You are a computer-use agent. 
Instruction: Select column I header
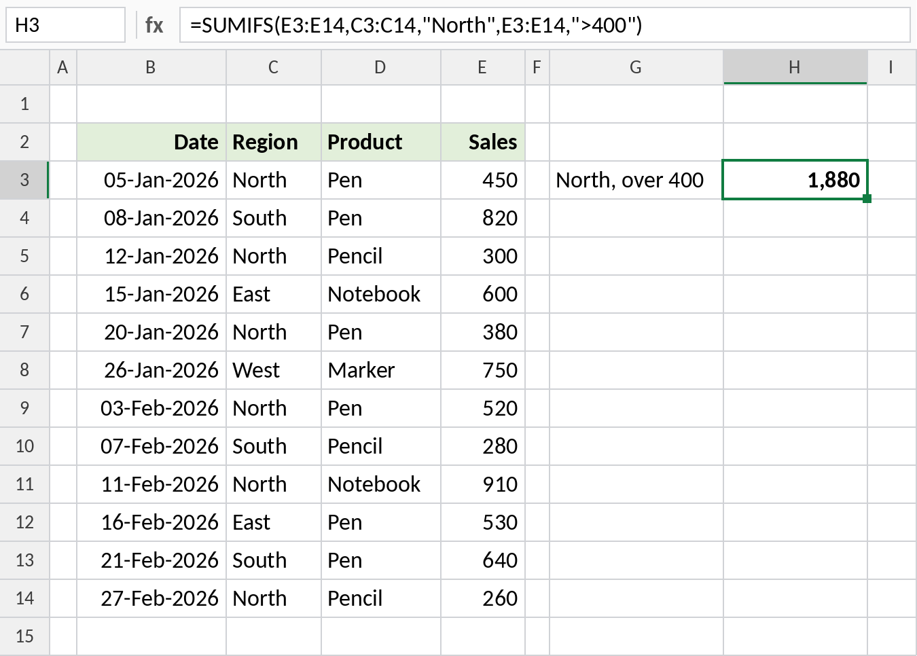[x=892, y=67]
